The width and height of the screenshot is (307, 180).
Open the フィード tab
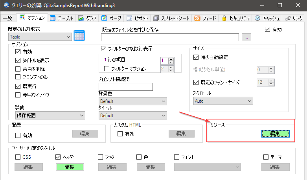point(205,18)
